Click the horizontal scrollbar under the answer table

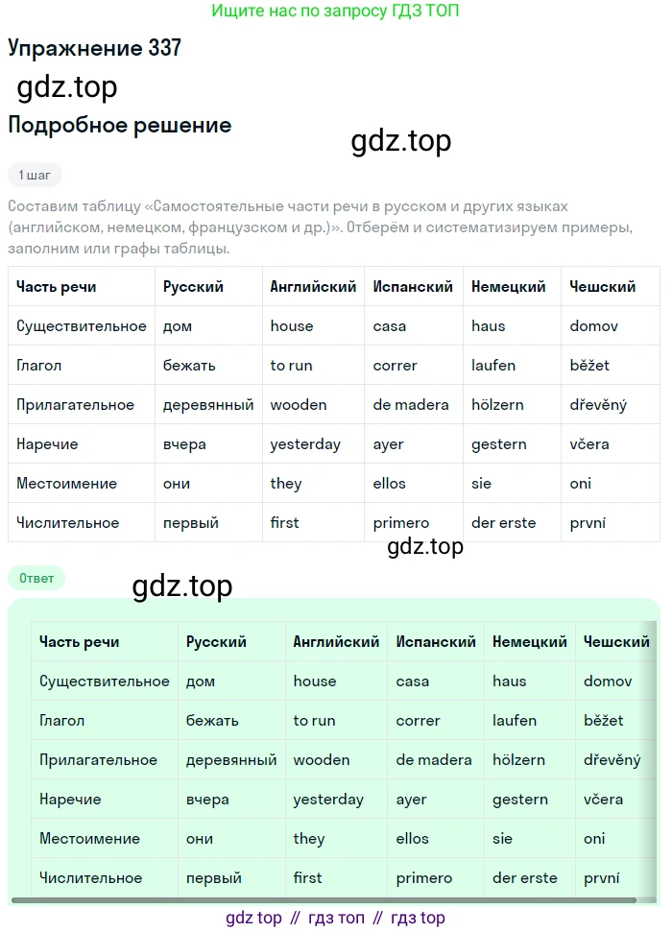[326, 900]
